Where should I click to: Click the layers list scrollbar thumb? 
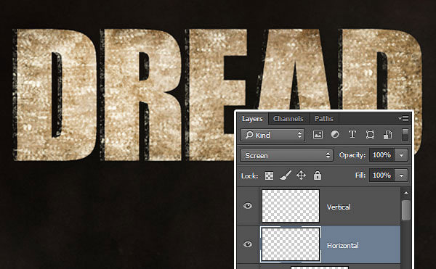click(406, 210)
